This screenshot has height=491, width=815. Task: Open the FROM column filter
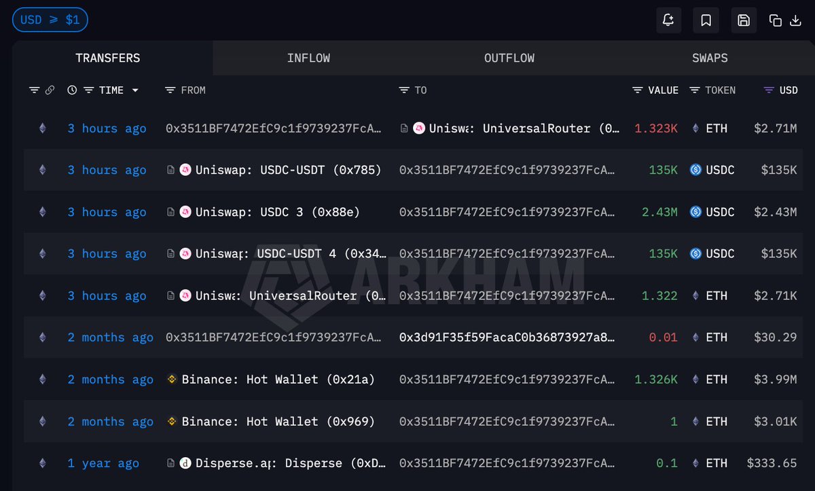[170, 90]
